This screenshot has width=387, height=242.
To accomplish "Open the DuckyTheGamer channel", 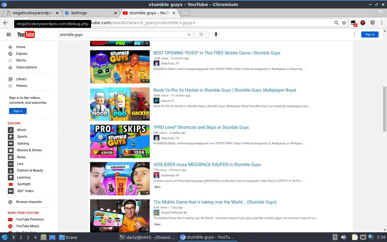I will [x=172, y=213].
